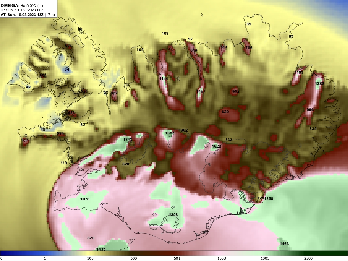Pick the map value 89
The height and width of the screenshot is (261, 348).
[x=249, y=24]
